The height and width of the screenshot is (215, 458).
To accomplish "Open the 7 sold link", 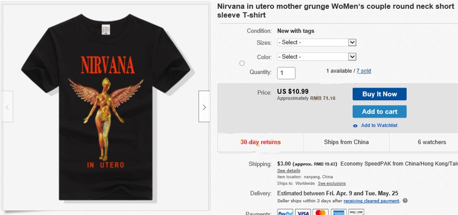I will [x=364, y=71].
